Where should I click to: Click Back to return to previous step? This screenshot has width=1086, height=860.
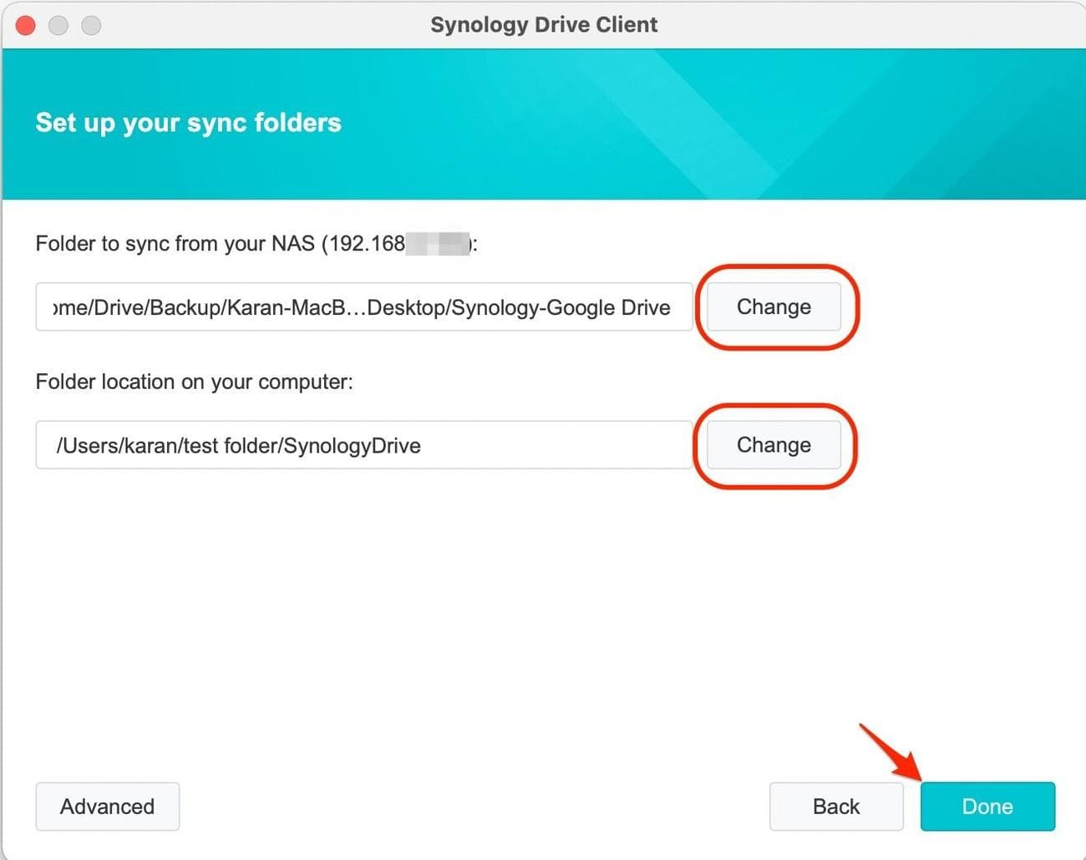[835, 806]
